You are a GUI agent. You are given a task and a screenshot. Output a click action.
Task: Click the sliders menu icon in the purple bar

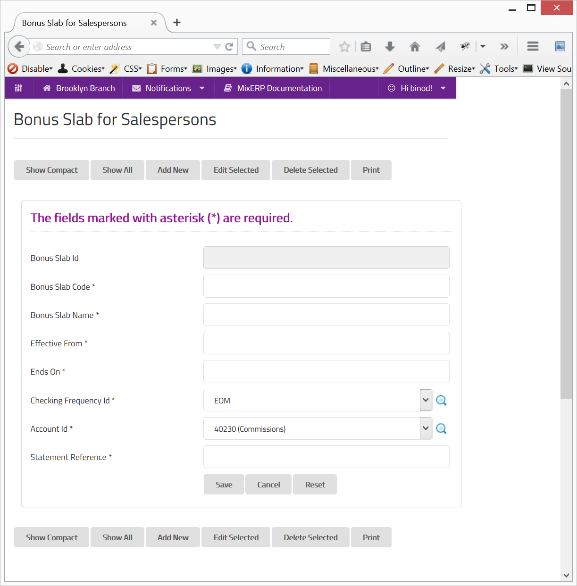pos(18,88)
